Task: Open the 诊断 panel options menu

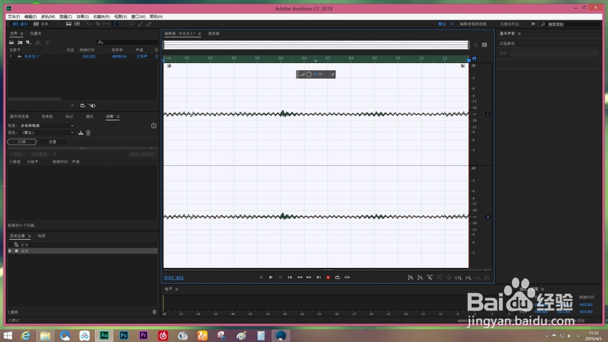Action: (118, 117)
